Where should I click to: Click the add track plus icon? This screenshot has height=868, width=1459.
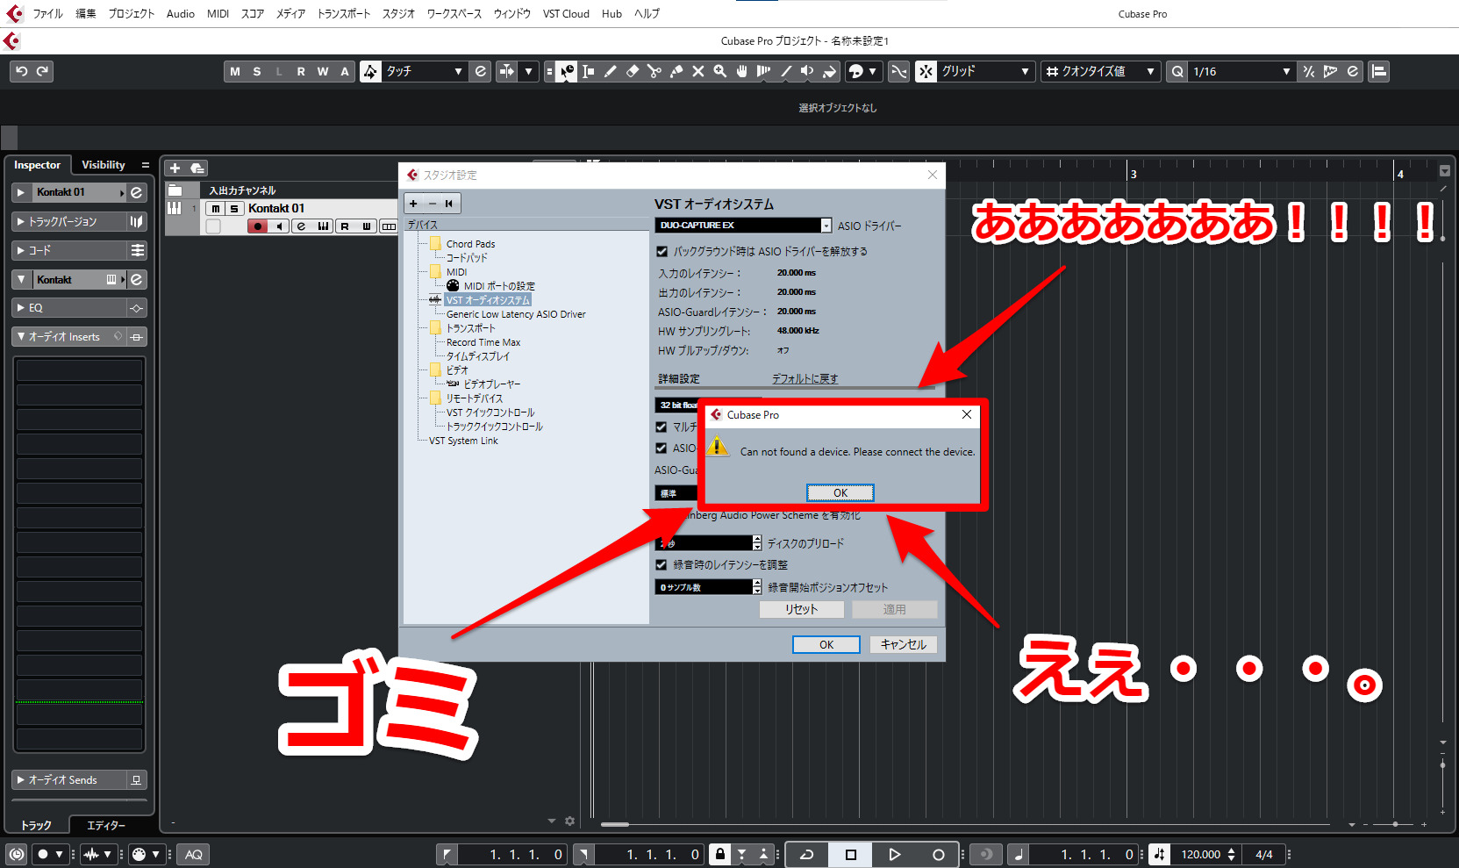(175, 168)
